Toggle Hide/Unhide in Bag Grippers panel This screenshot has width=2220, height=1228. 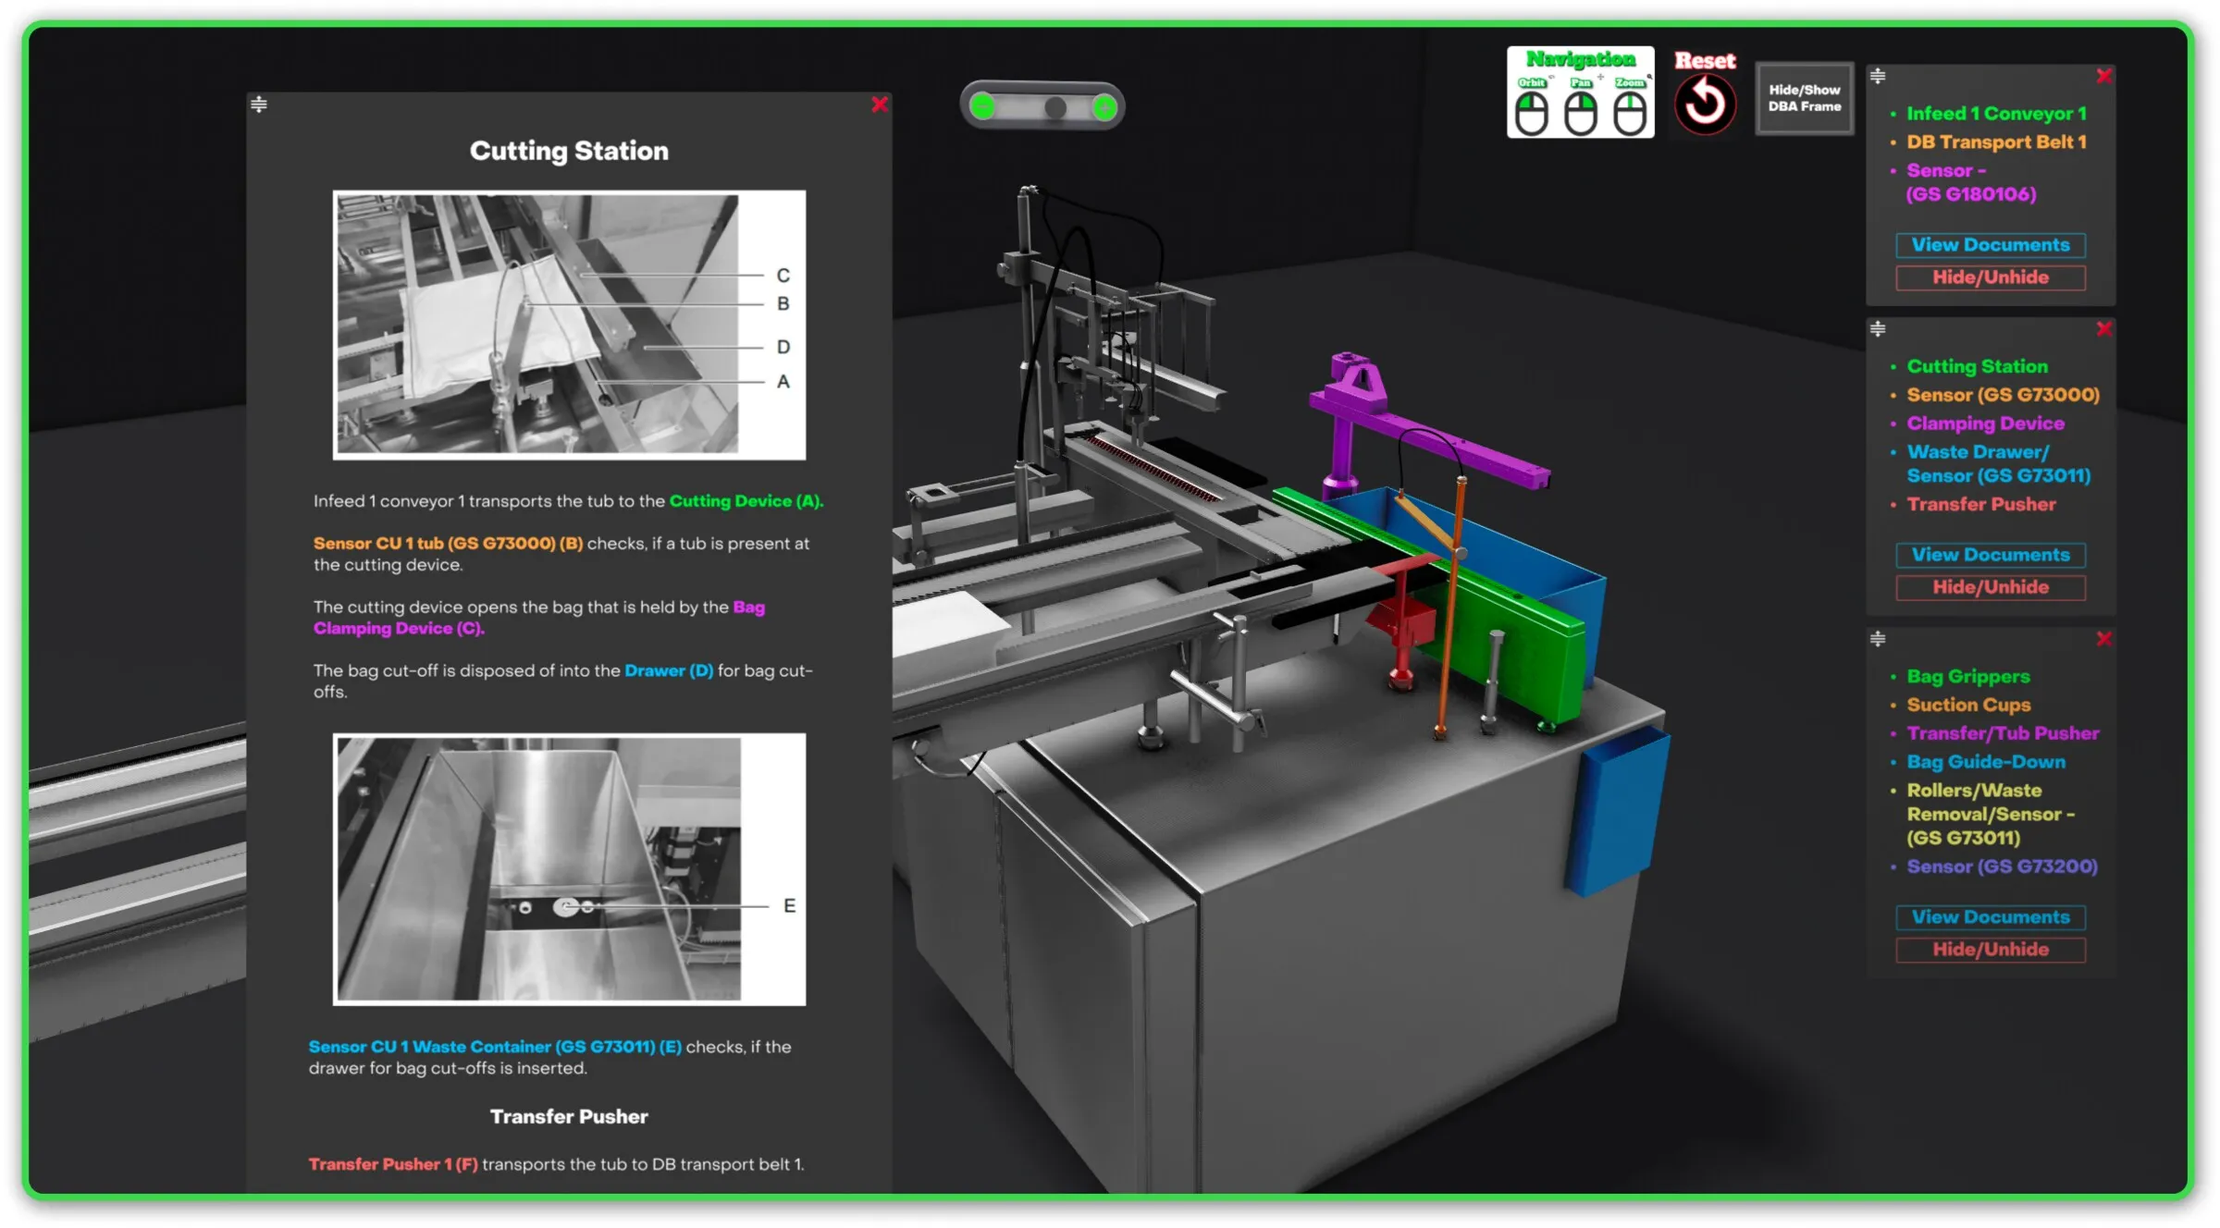click(x=1991, y=950)
